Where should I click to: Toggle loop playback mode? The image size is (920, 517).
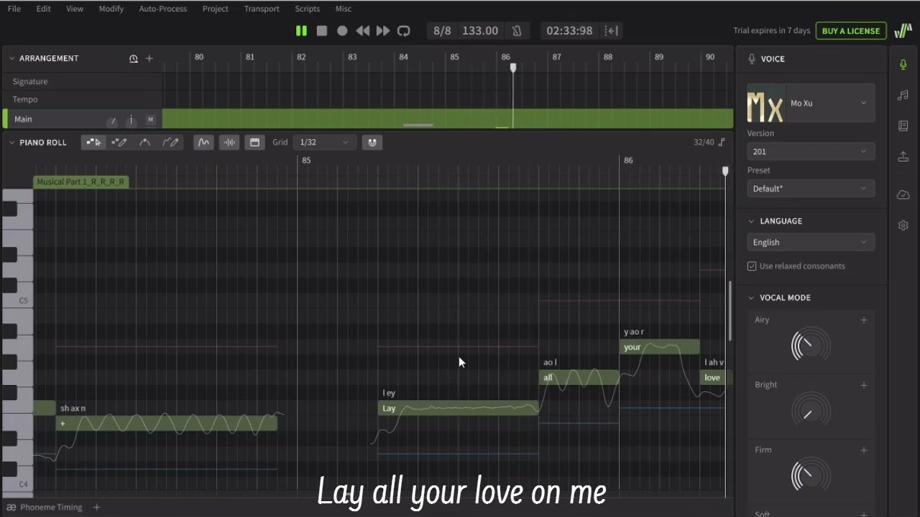pyautogui.click(x=404, y=31)
